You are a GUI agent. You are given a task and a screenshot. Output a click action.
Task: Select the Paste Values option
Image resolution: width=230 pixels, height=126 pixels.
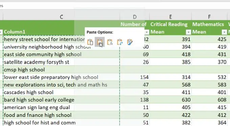pyautogui.click(x=100, y=42)
